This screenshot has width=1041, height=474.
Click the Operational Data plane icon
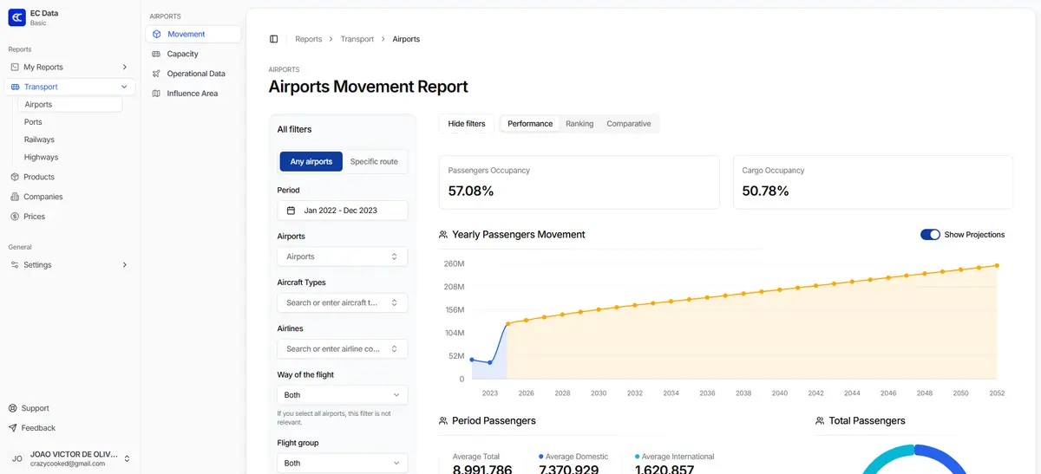click(156, 74)
